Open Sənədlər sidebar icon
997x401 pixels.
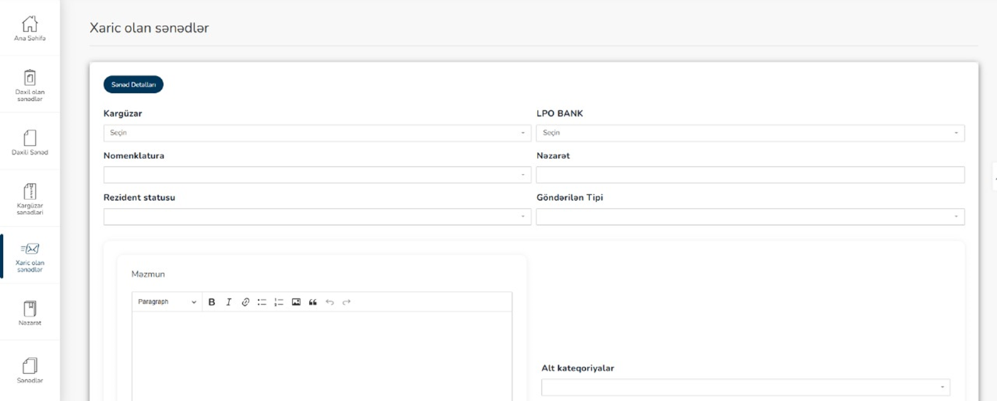[x=30, y=366]
